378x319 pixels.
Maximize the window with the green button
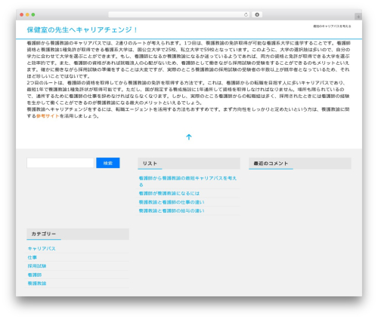pyautogui.click(x=33, y=15)
